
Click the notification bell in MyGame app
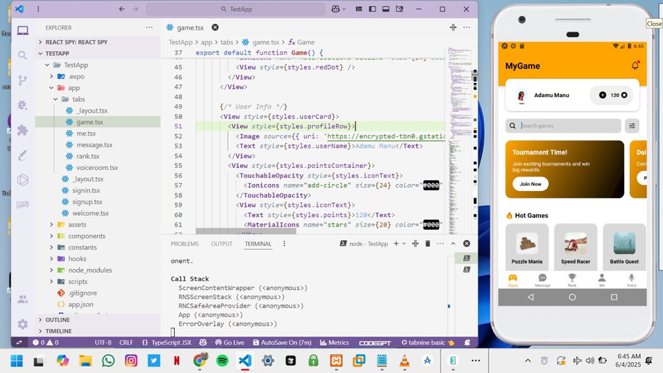coord(635,66)
